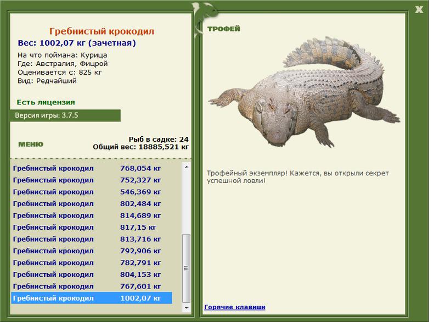Click the crocodile trophy image
This screenshot has width=439, height=322.
tap(305, 92)
